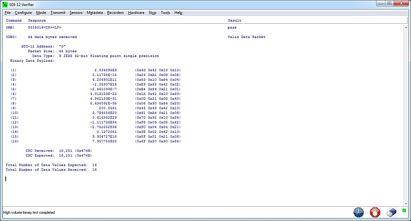Click value 0.1272051 in row 14

pyautogui.click(x=106, y=132)
